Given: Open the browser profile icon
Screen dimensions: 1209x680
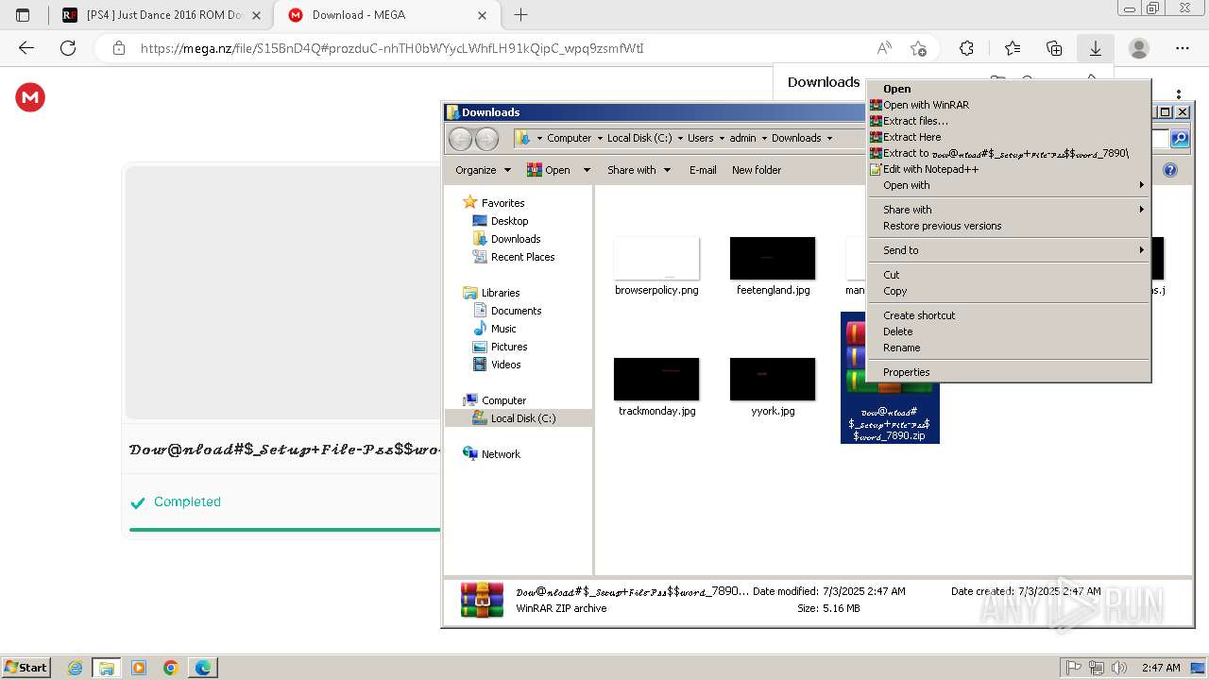Looking at the screenshot, I should (1139, 48).
